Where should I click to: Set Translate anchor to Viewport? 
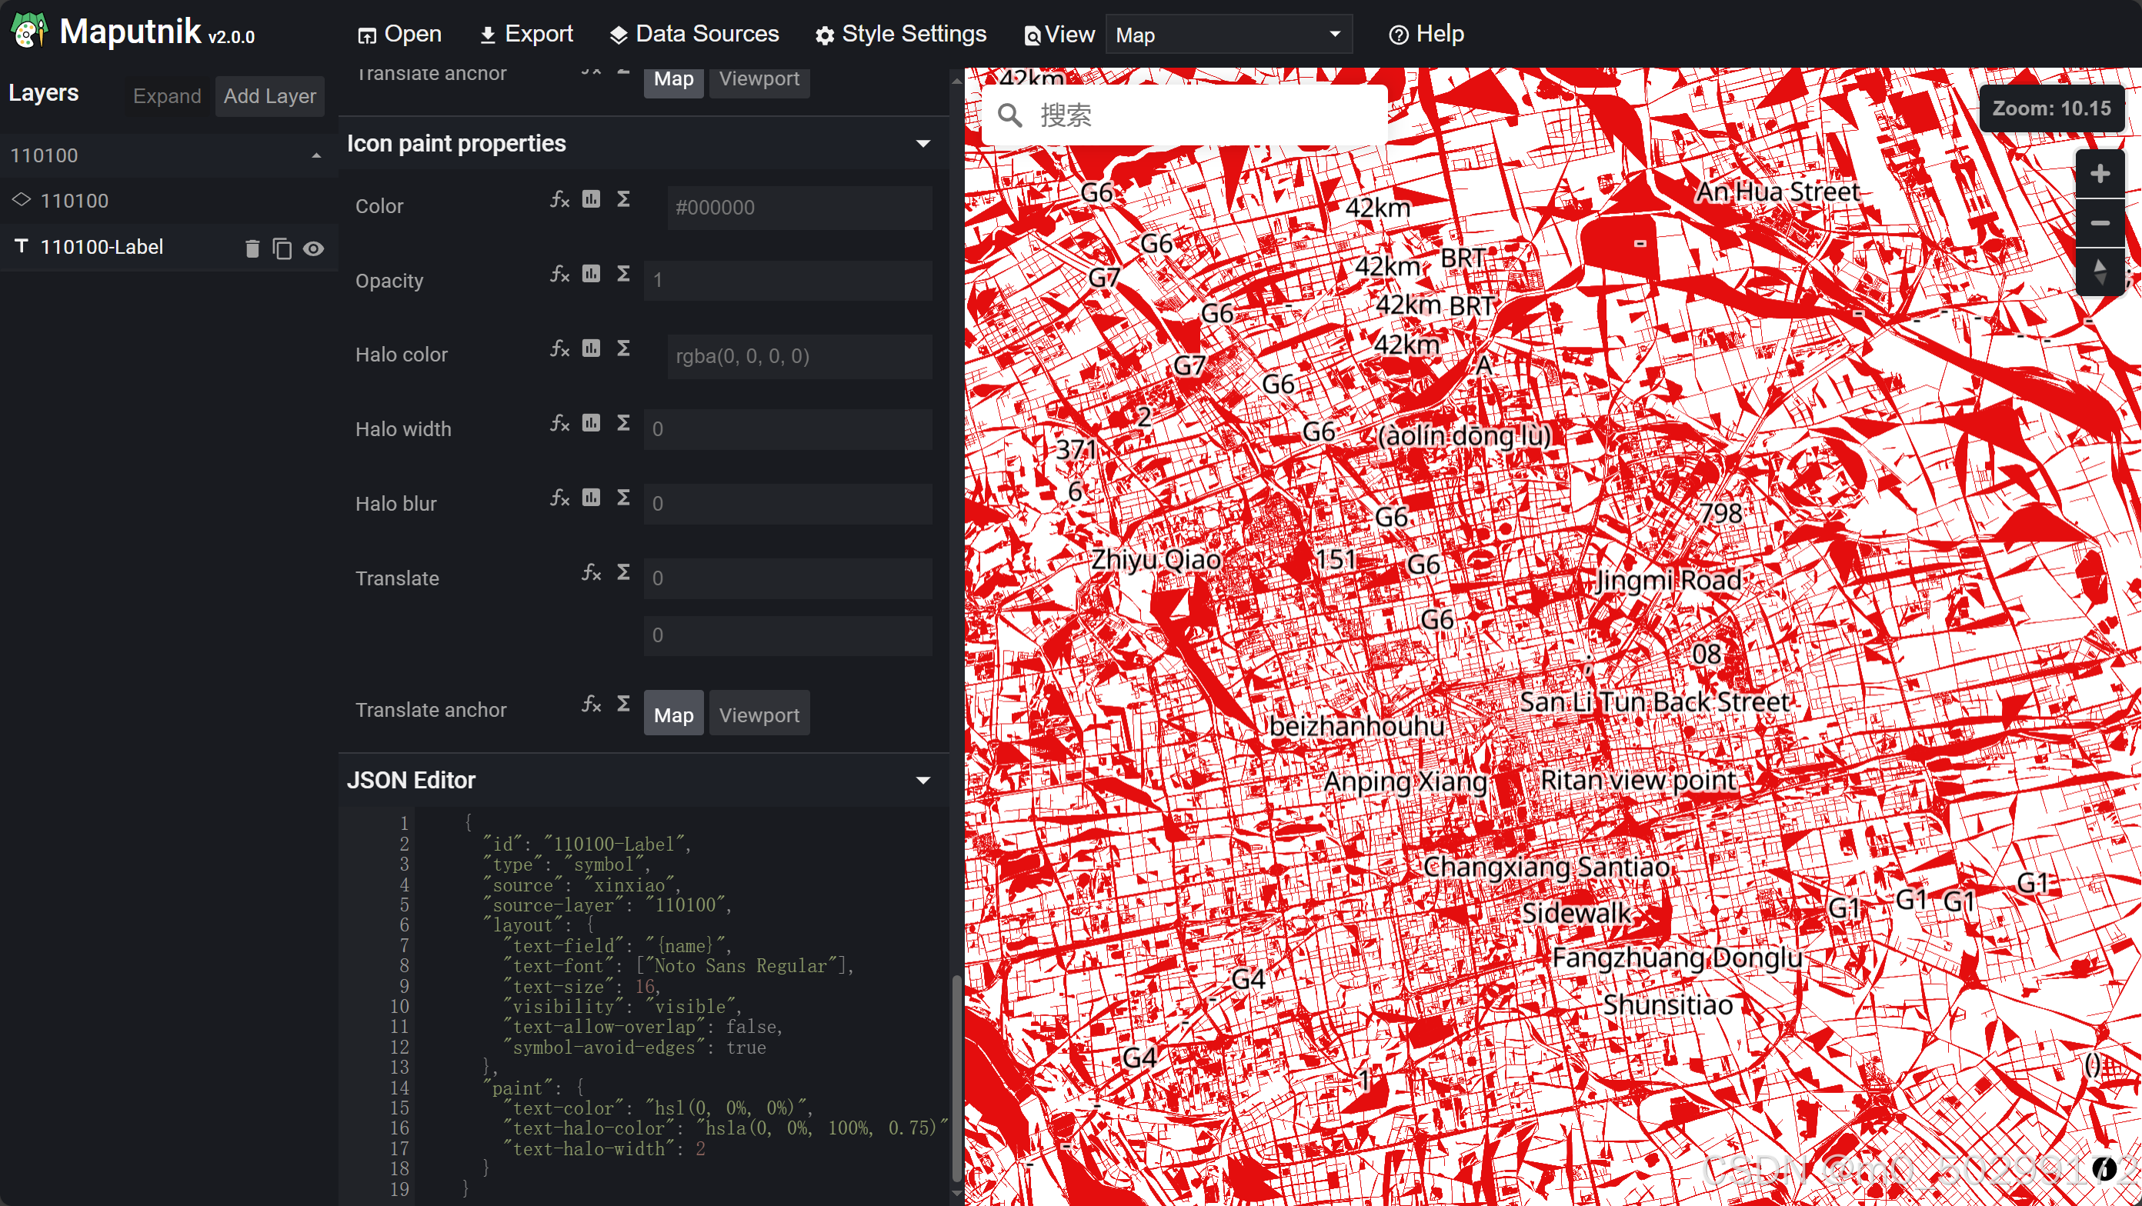(759, 714)
